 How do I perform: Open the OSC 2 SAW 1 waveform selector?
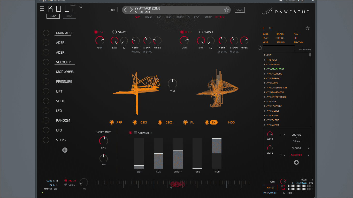[x=209, y=32]
